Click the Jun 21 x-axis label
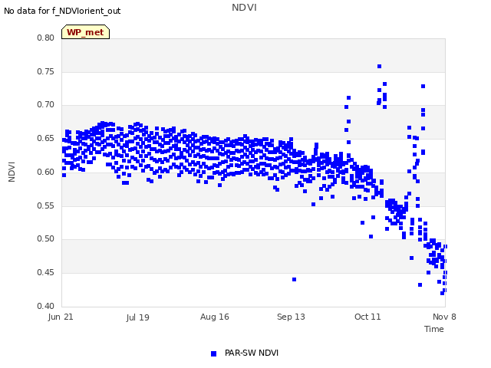This screenshot has height=368, width=491. click(61, 317)
